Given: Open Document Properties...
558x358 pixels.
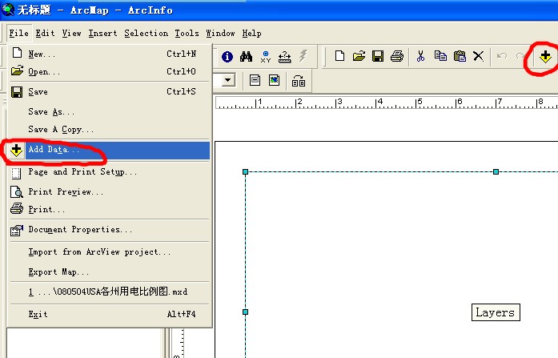Looking at the screenshot, I should 109,230.
